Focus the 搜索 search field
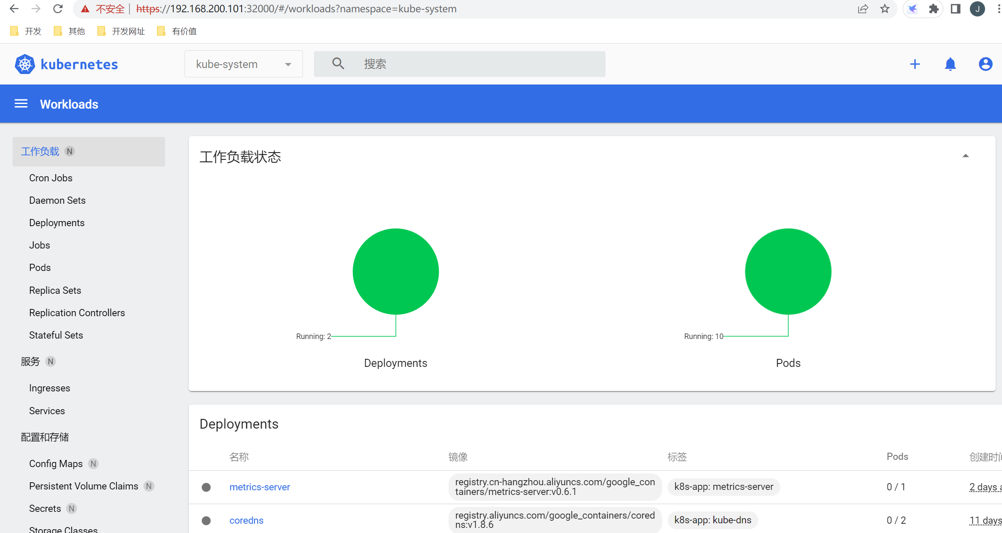The image size is (1002, 533). pyautogui.click(x=460, y=64)
